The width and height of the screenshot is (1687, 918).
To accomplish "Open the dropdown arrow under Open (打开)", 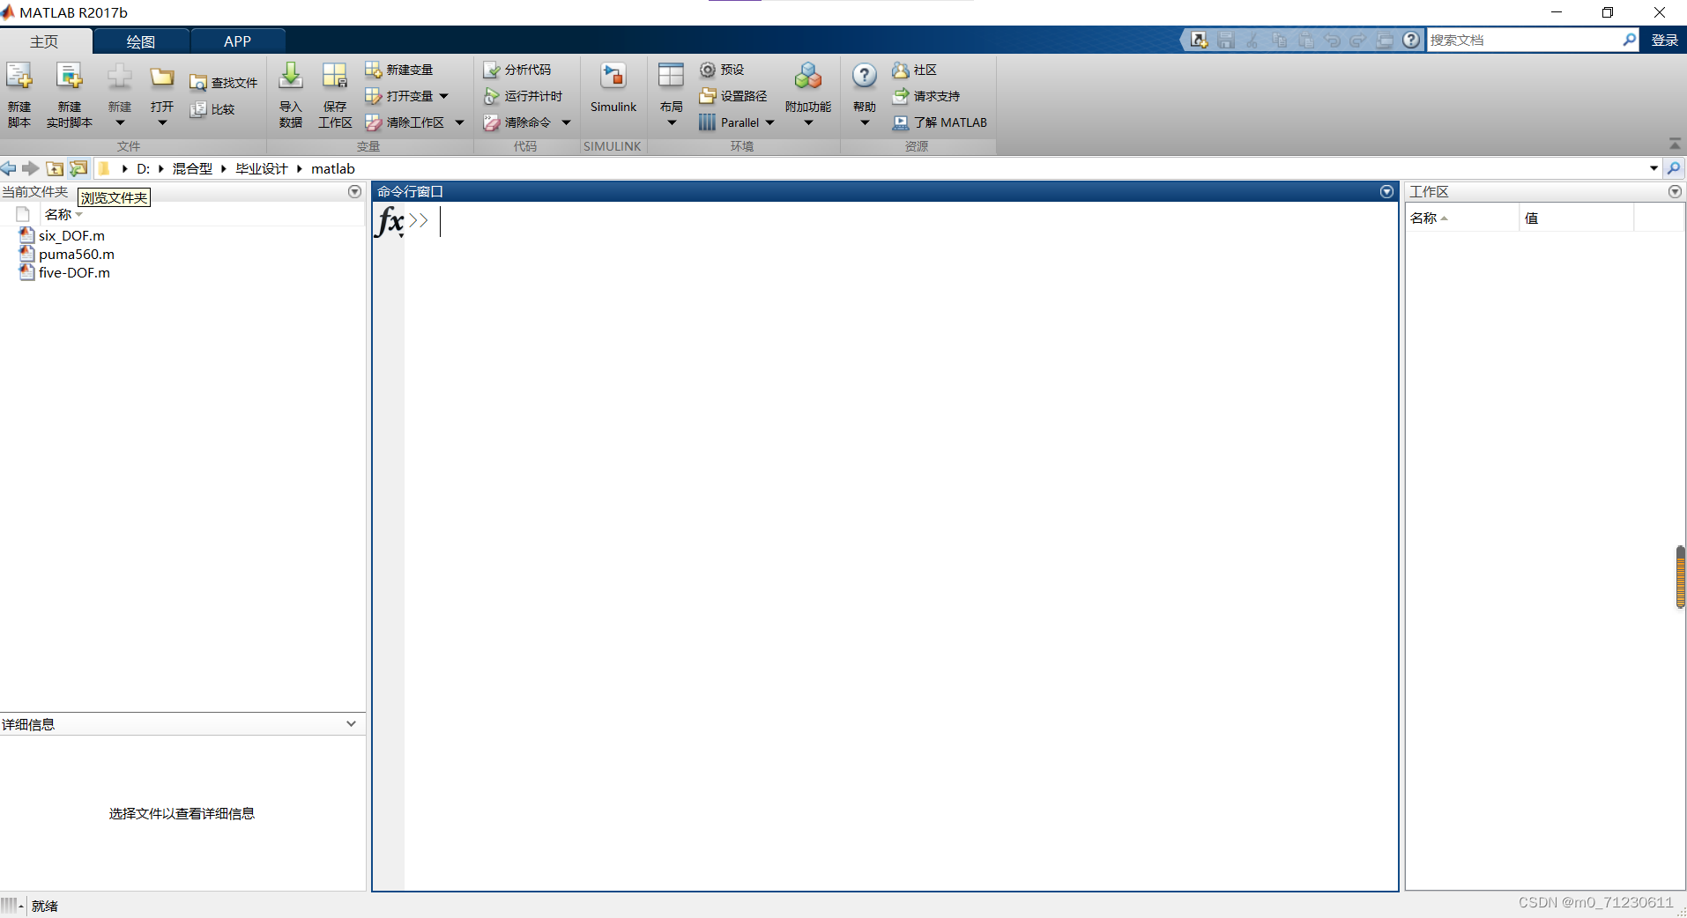I will click(162, 123).
